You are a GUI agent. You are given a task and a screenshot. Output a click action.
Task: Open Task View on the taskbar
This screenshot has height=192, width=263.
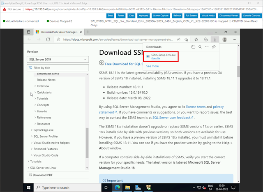tap(106, 187)
